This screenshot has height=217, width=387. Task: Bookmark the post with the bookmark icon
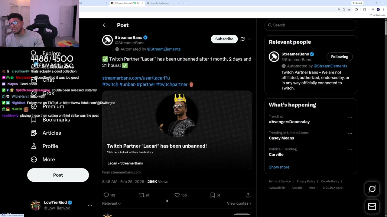coord(213,195)
